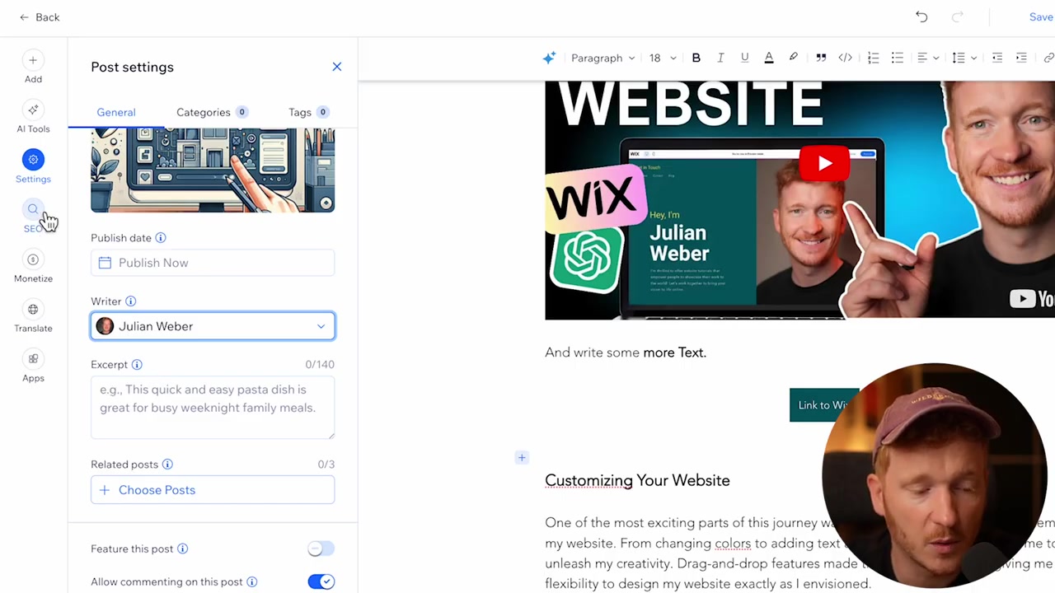Open the SEO sidebar section
Viewport: 1055px width, 593px height.
(33, 217)
